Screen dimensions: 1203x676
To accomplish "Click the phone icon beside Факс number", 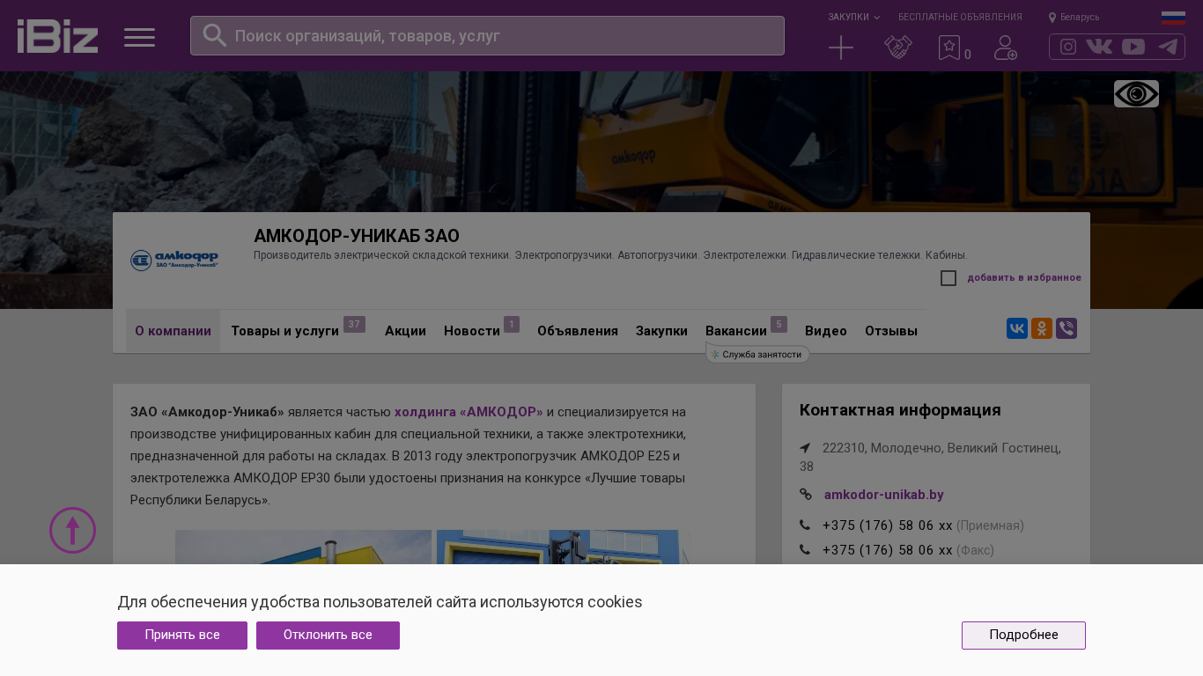I will coord(805,550).
